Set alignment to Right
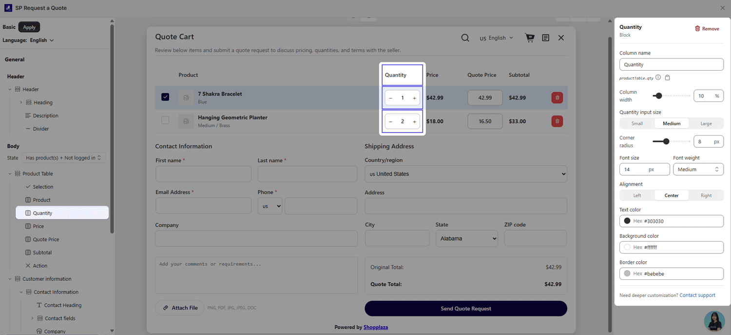 (x=706, y=195)
